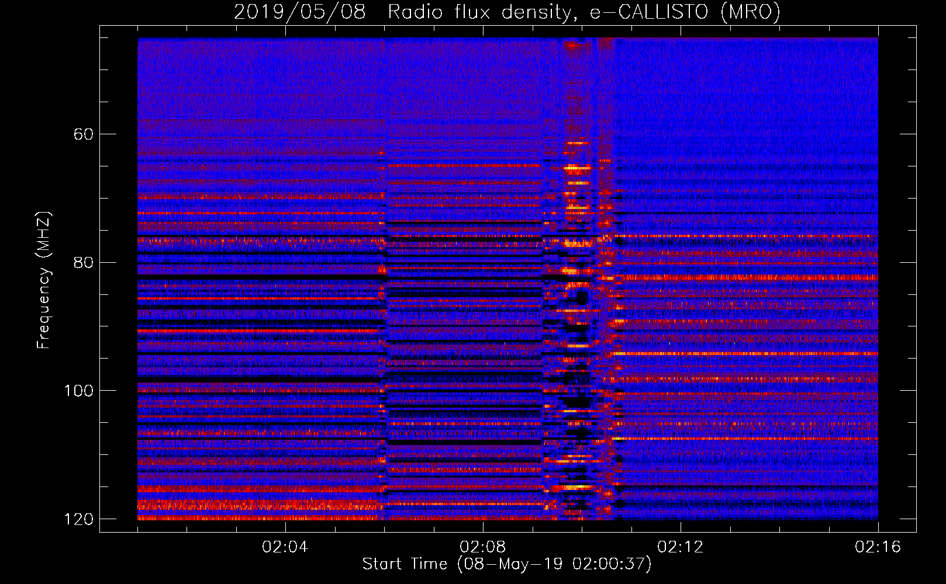Click the 'Start Time (08-May-19 02:00:37)' x-axis label
The height and width of the screenshot is (584, 946).
click(506, 564)
